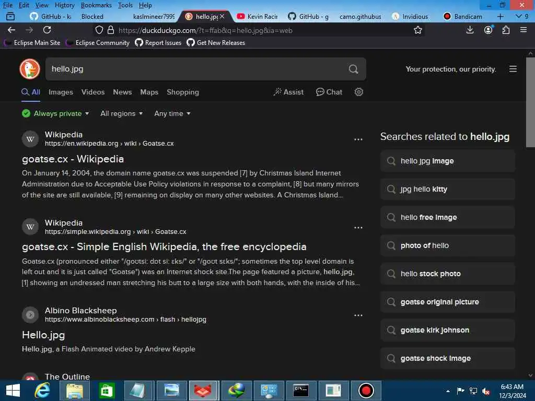Open the DuckDuckGo hamburger menu next to protection text

(x=513, y=69)
